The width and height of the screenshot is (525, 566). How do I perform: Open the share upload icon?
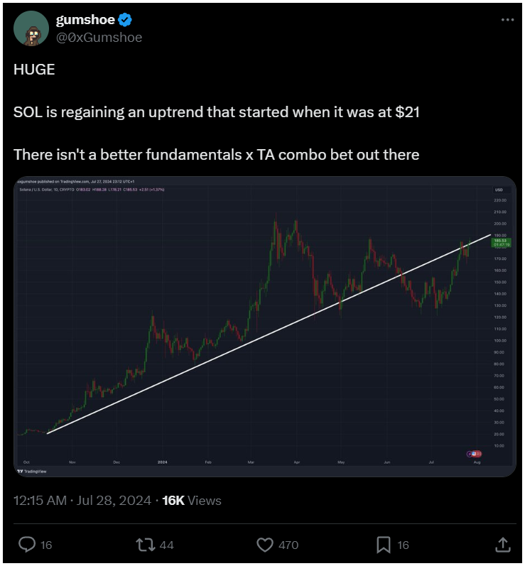tap(502, 545)
